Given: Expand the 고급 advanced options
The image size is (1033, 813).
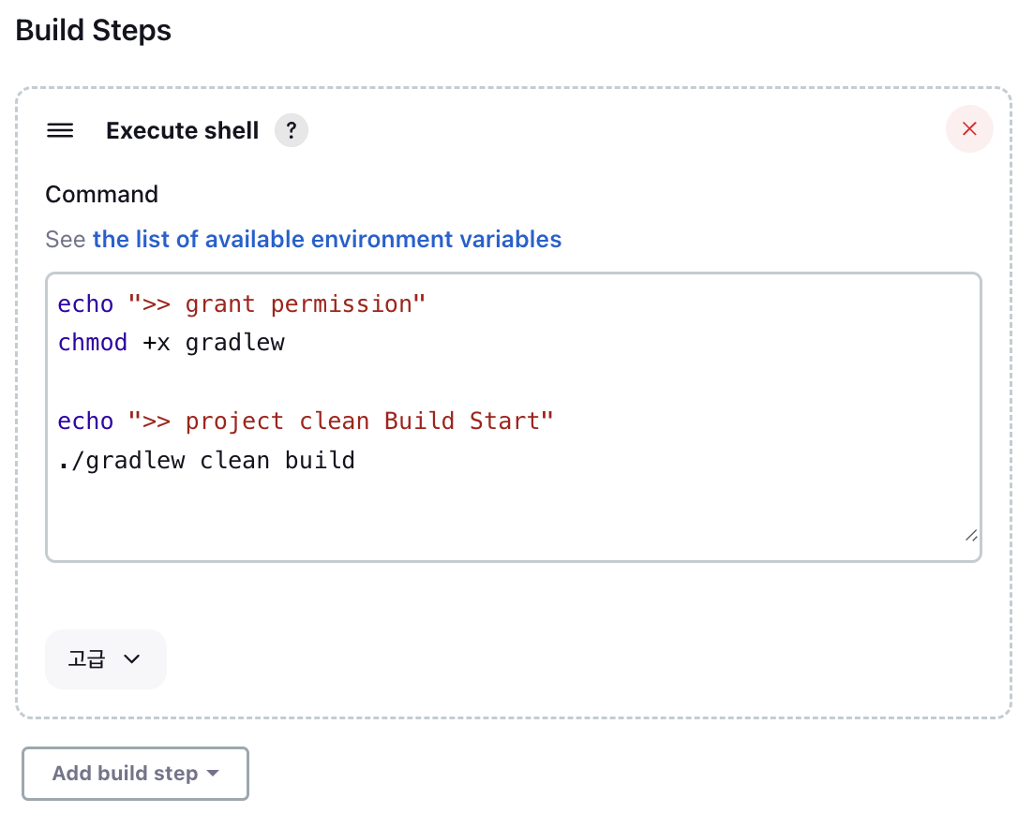Looking at the screenshot, I should point(105,659).
